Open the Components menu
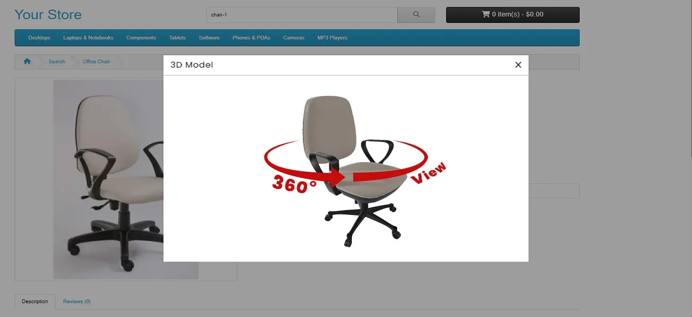Image resolution: width=692 pixels, height=317 pixels. point(141,38)
